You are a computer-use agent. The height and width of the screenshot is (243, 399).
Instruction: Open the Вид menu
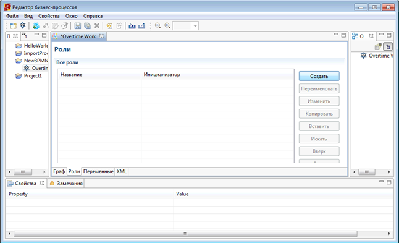(28, 16)
